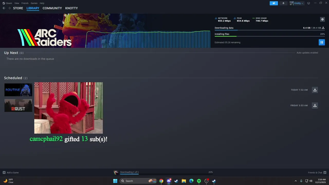Switch to Big Picture mode icon
This screenshot has width=329, height=185.
click(309, 3)
